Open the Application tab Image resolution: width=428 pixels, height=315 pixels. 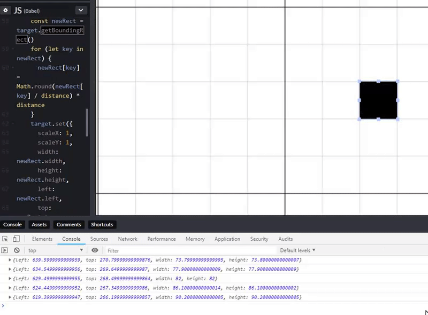[227, 239]
